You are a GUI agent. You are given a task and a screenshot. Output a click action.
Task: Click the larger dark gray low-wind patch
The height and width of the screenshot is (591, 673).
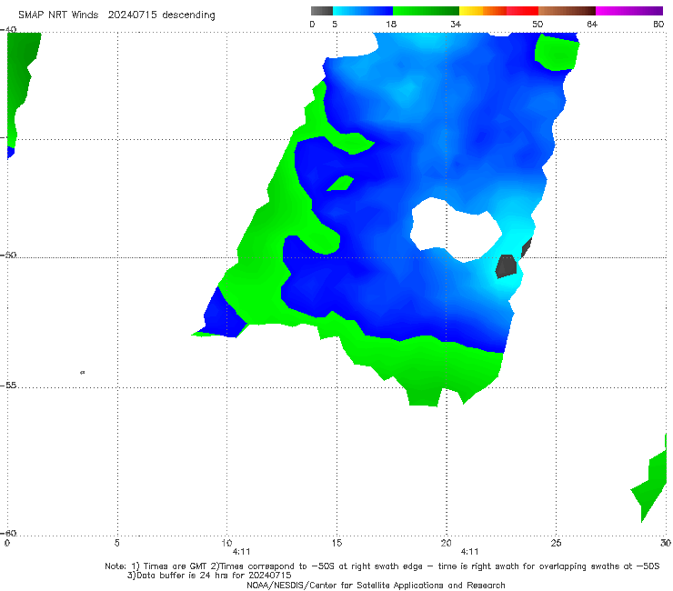pos(506,266)
